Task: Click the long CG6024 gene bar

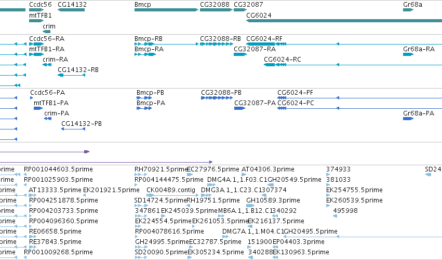Action: [344, 21]
